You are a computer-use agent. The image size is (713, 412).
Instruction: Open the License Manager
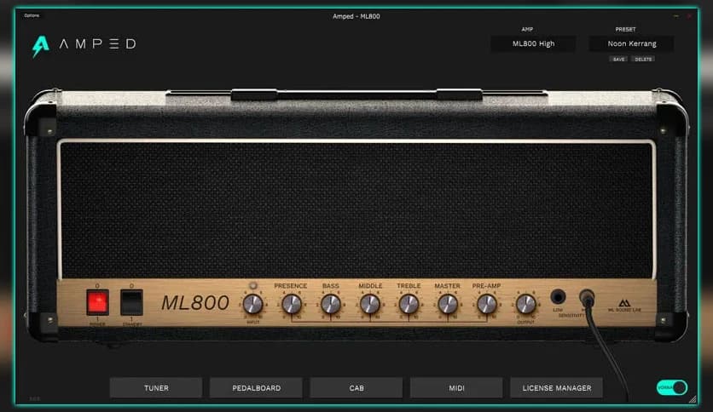[x=557, y=388]
